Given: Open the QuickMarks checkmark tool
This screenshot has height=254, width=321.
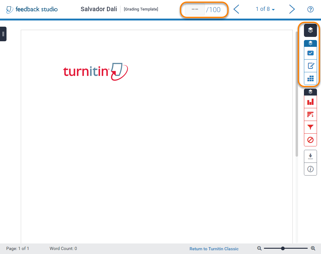Looking at the screenshot, I should [x=310, y=53].
